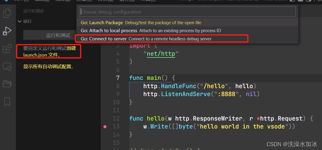This screenshot has width=322, height=150.
Task: Click the ":8888" port string
Action: pos(226,94)
